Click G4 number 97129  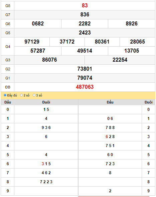[32, 42]
